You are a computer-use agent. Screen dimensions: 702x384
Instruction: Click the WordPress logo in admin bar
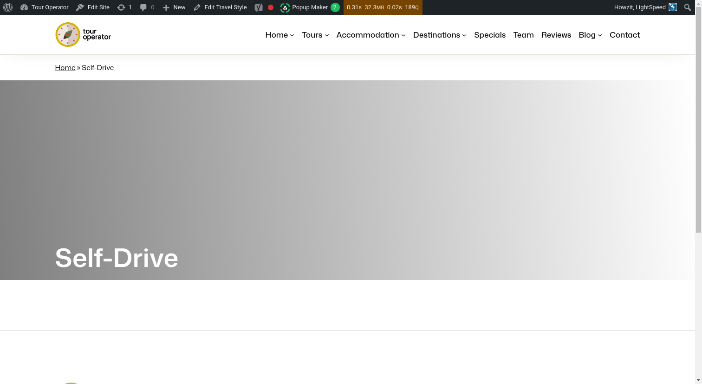pyautogui.click(x=7, y=7)
